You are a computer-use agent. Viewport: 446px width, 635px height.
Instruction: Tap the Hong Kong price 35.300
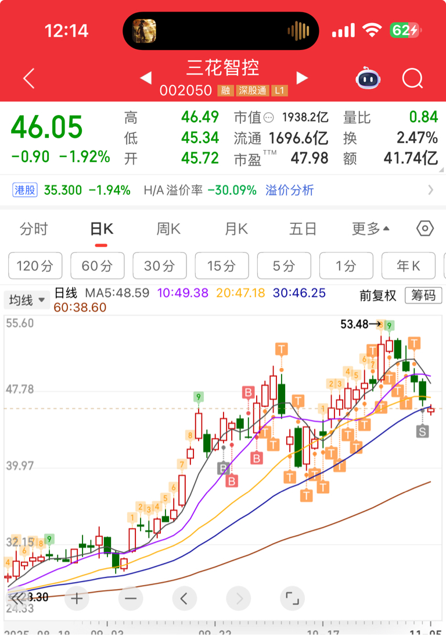tap(63, 190)
